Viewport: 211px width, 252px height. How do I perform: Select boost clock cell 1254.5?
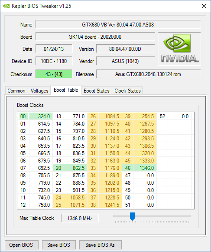(145, 116)
